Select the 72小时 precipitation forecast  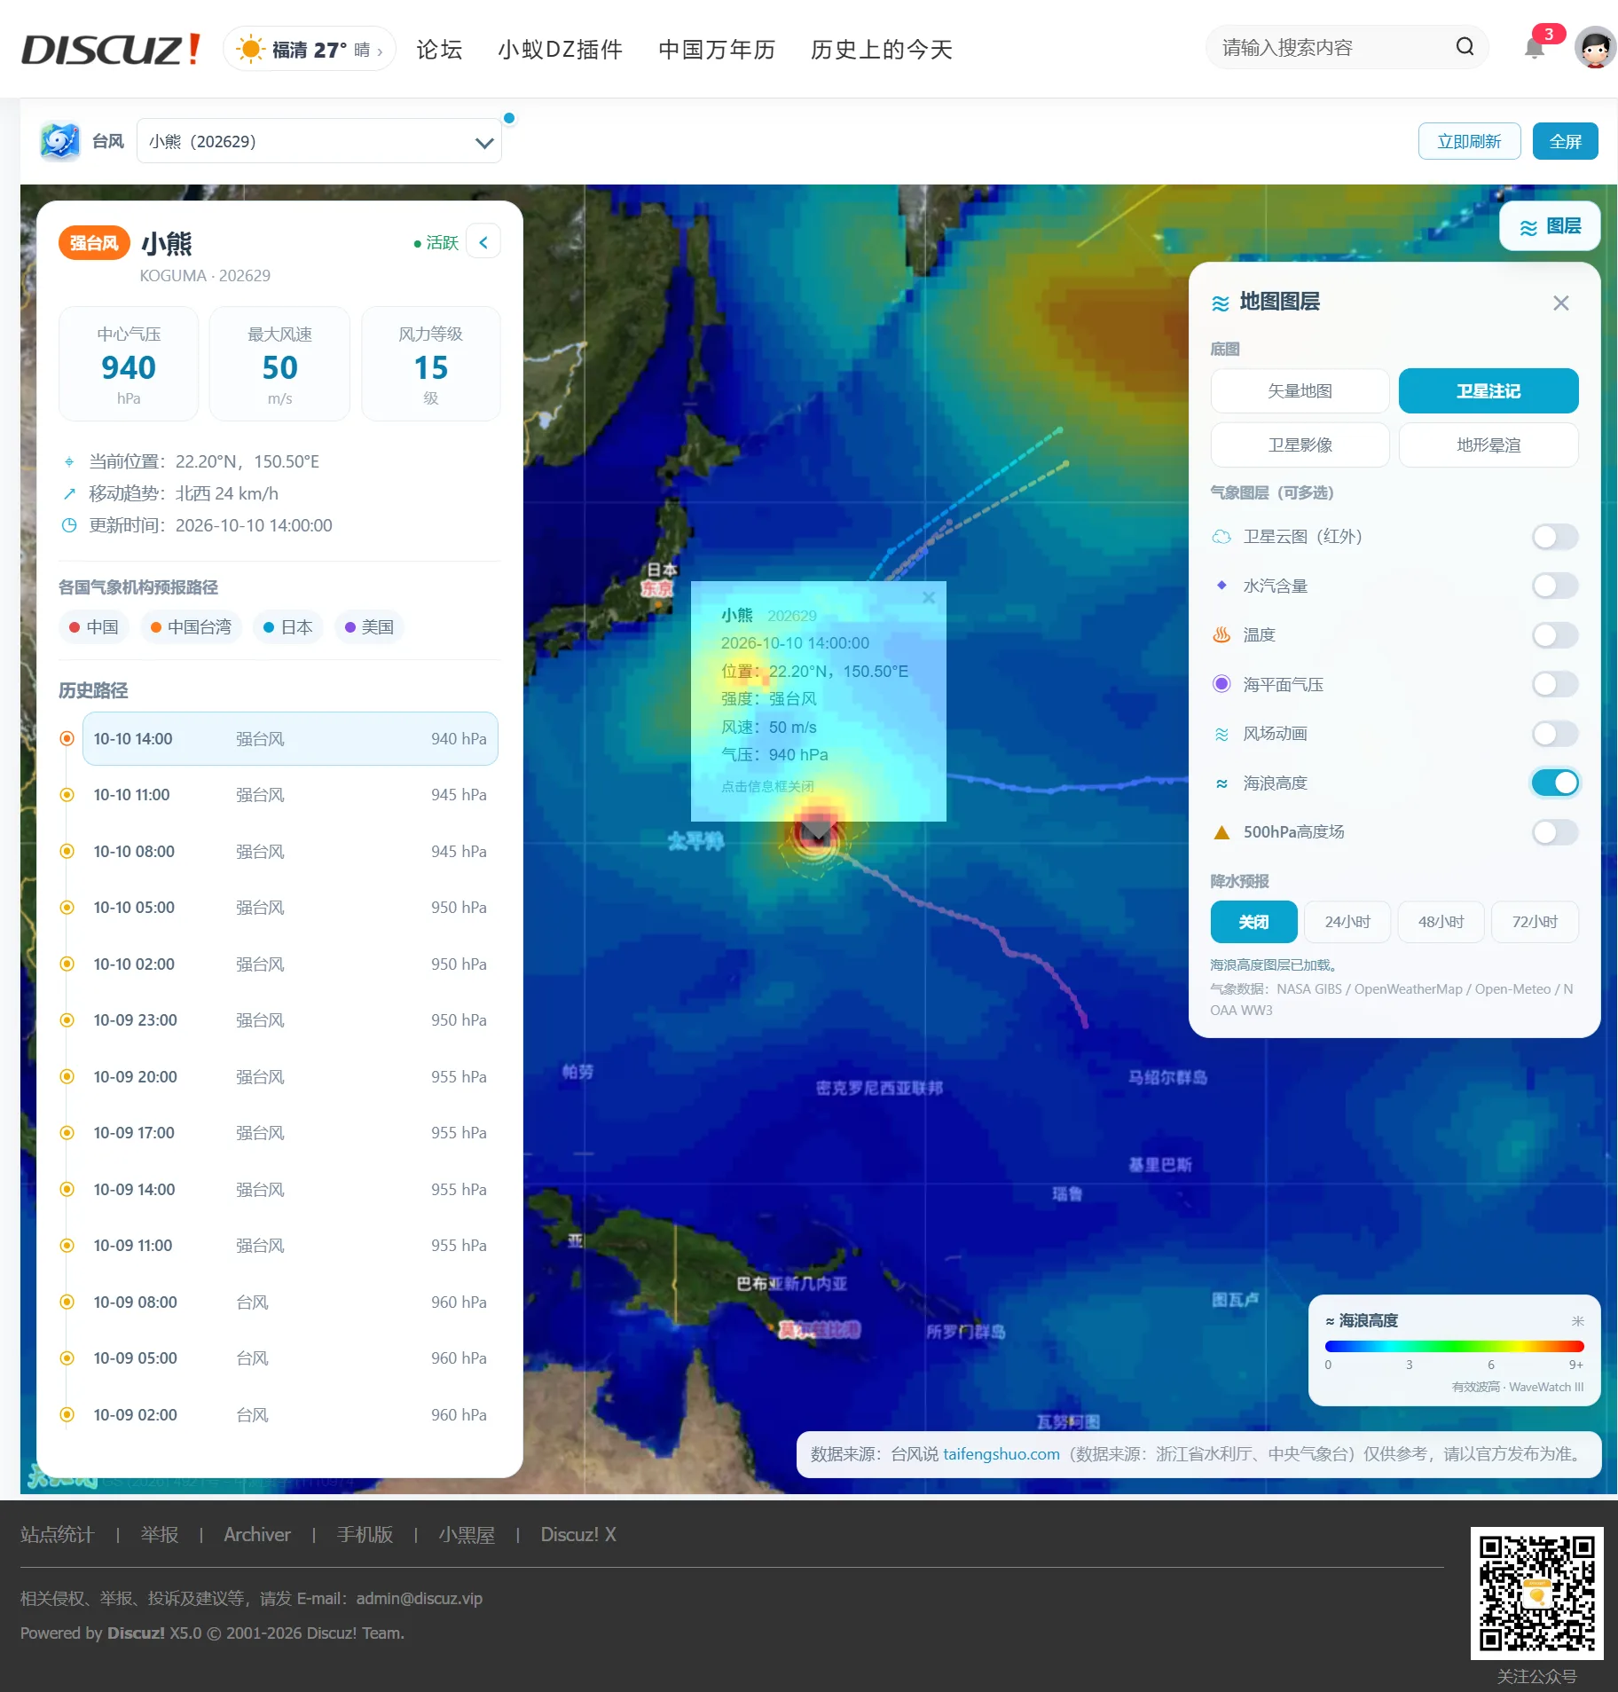[1535, 922]
